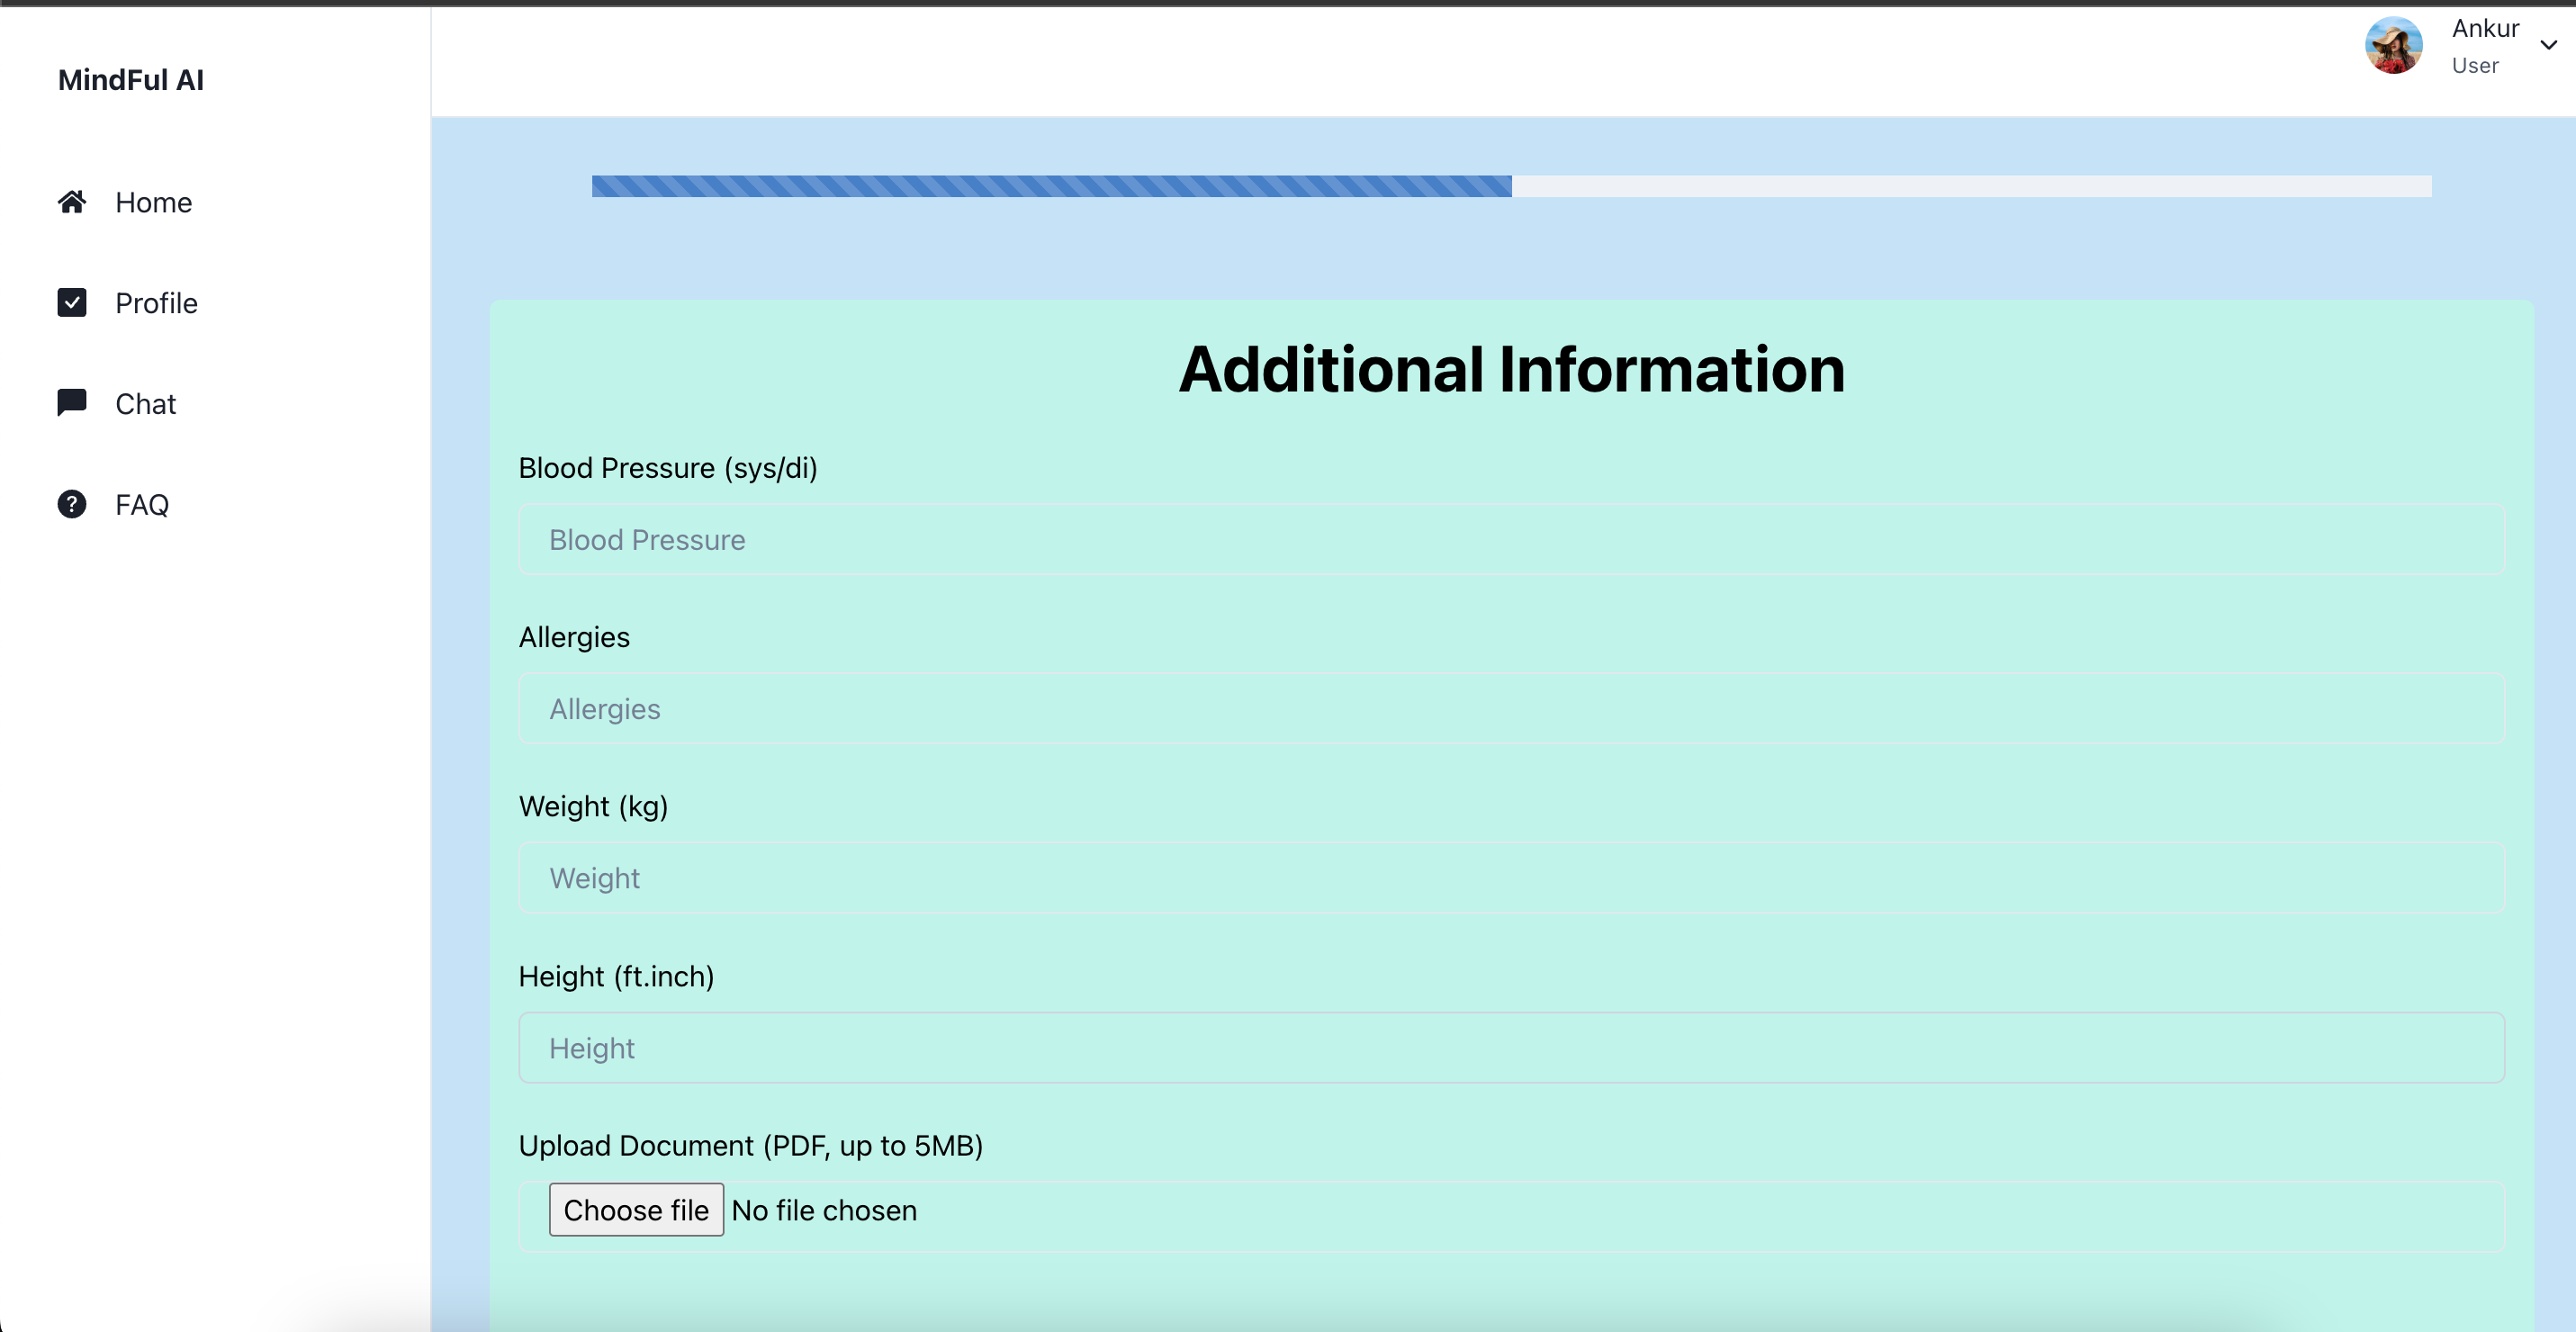The height and width of the screenshot is (1332, 2576).
Task: Go to the Profile page
Action: 156,303
